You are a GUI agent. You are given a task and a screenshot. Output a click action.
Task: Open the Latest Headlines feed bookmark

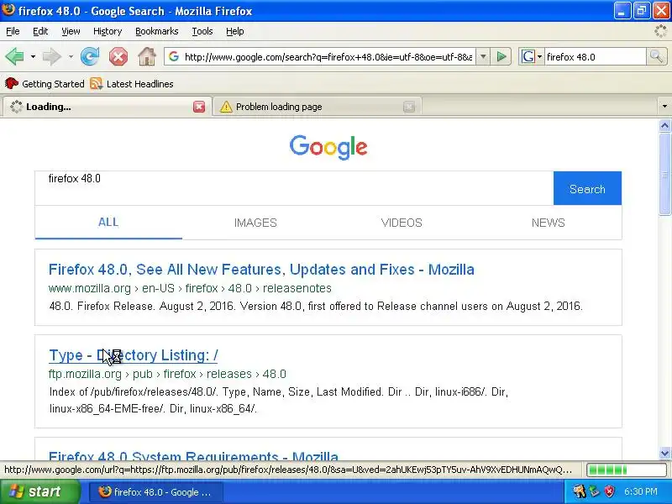tap(132, 83)
